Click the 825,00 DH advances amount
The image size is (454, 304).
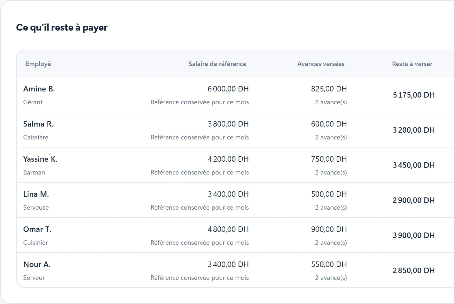click(329, 89)
